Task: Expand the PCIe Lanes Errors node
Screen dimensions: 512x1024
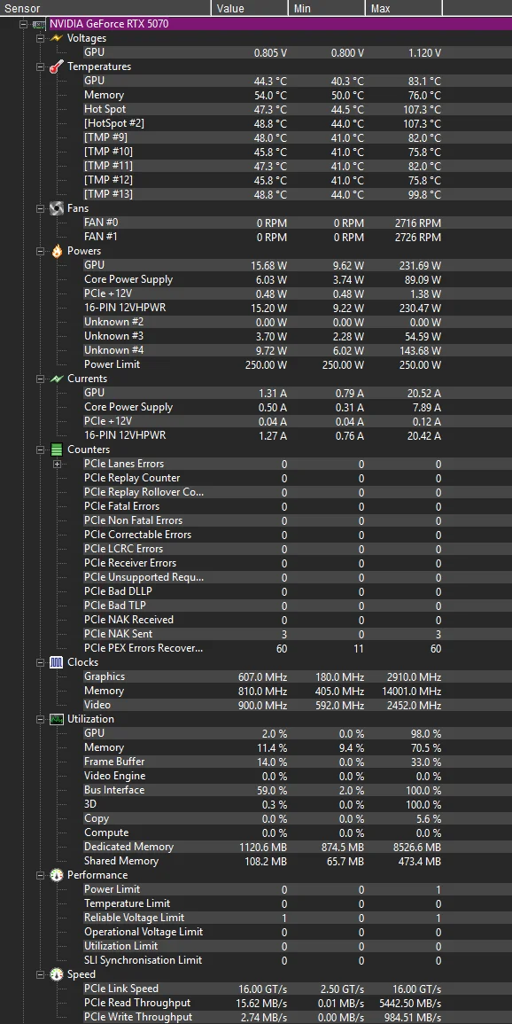Action: [57, 464]
